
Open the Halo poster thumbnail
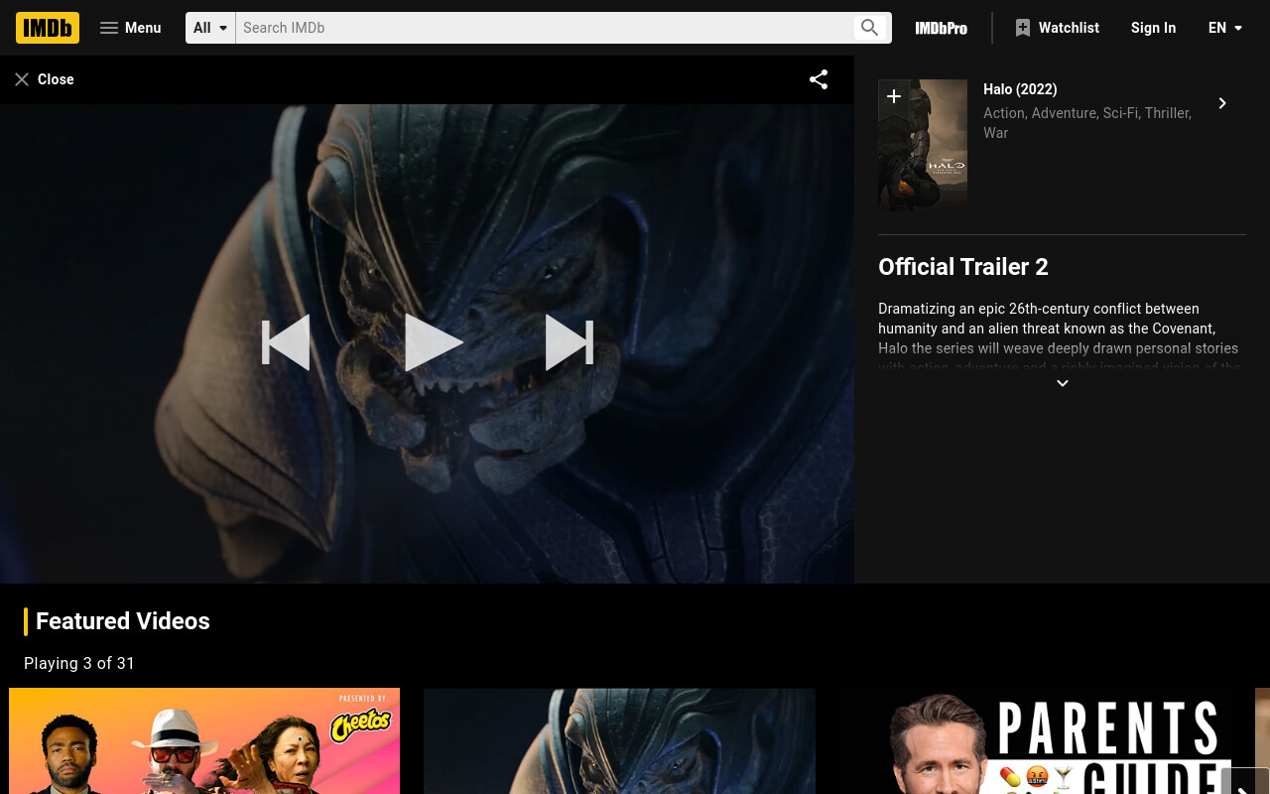(923, 145)
